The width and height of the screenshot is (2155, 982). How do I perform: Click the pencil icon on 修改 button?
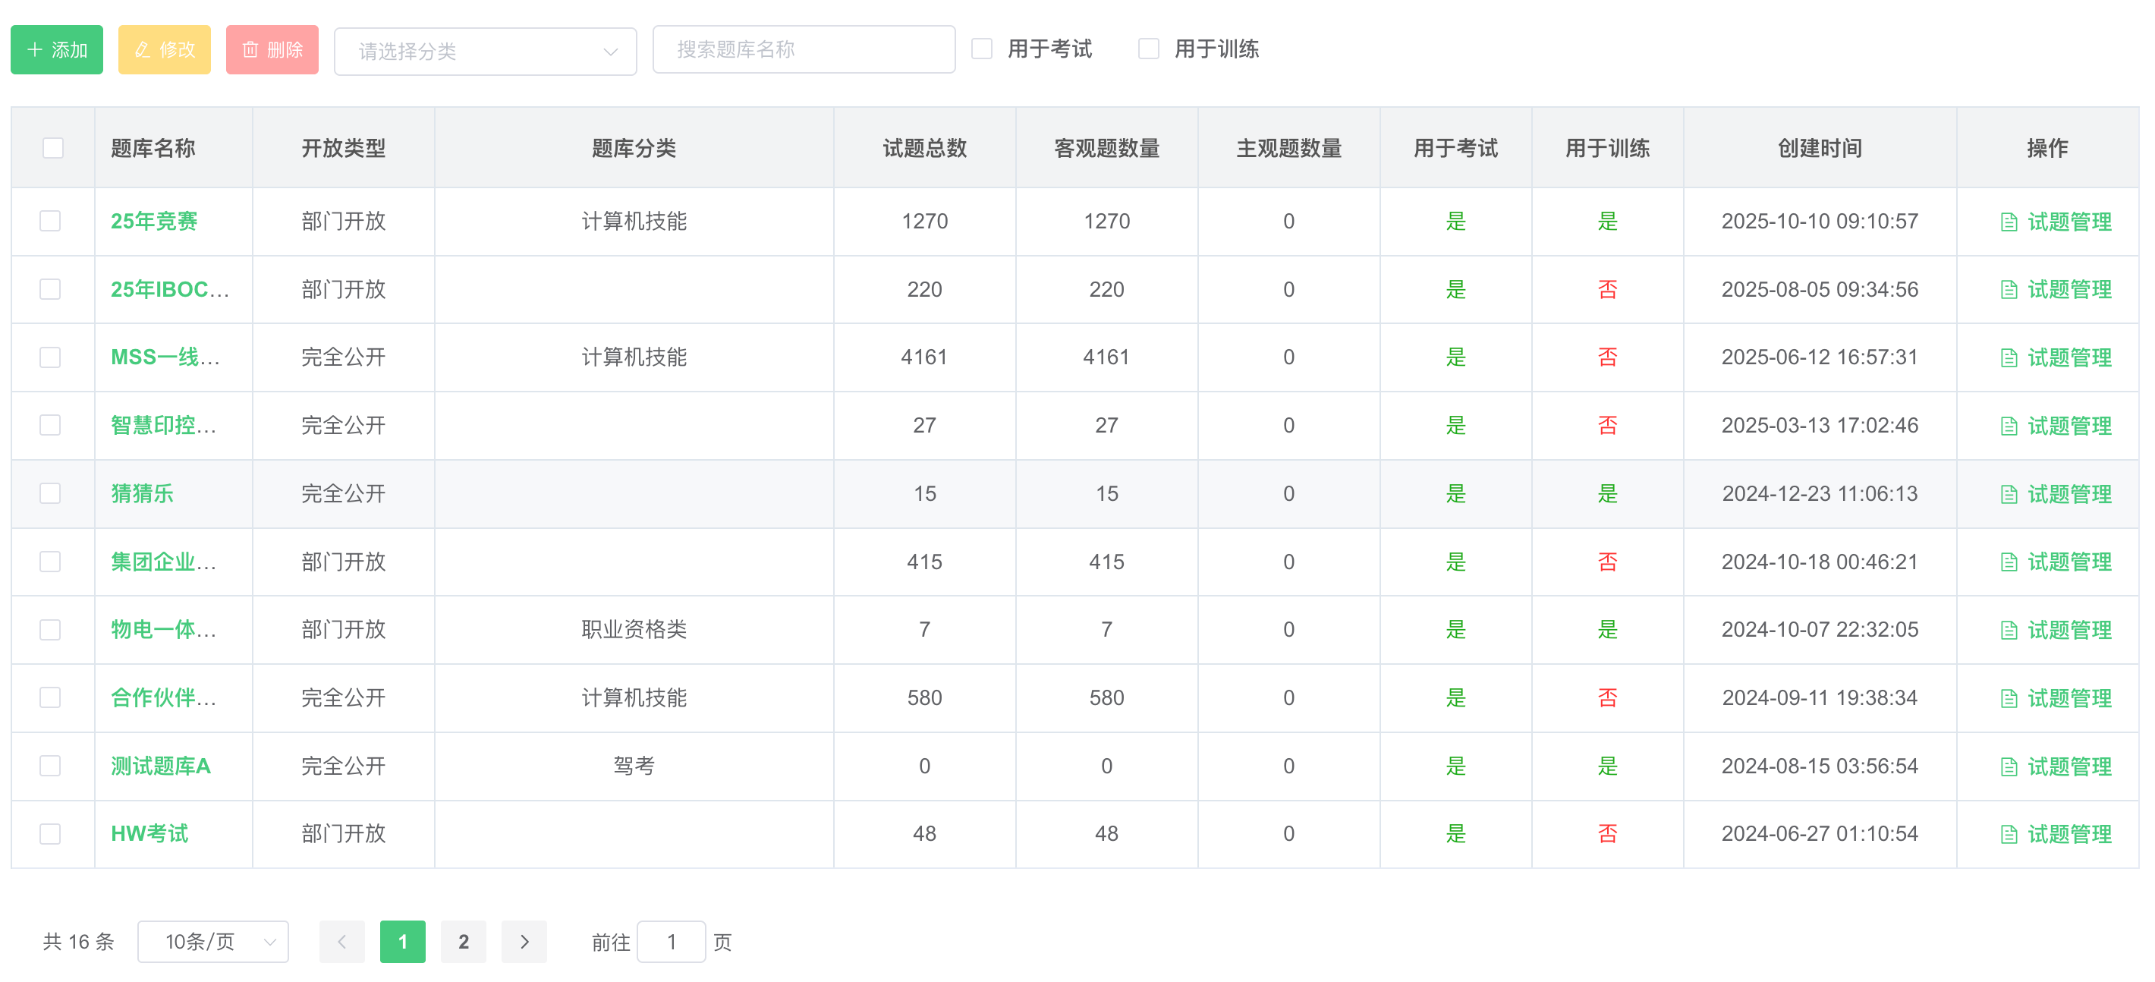(142, 50)
